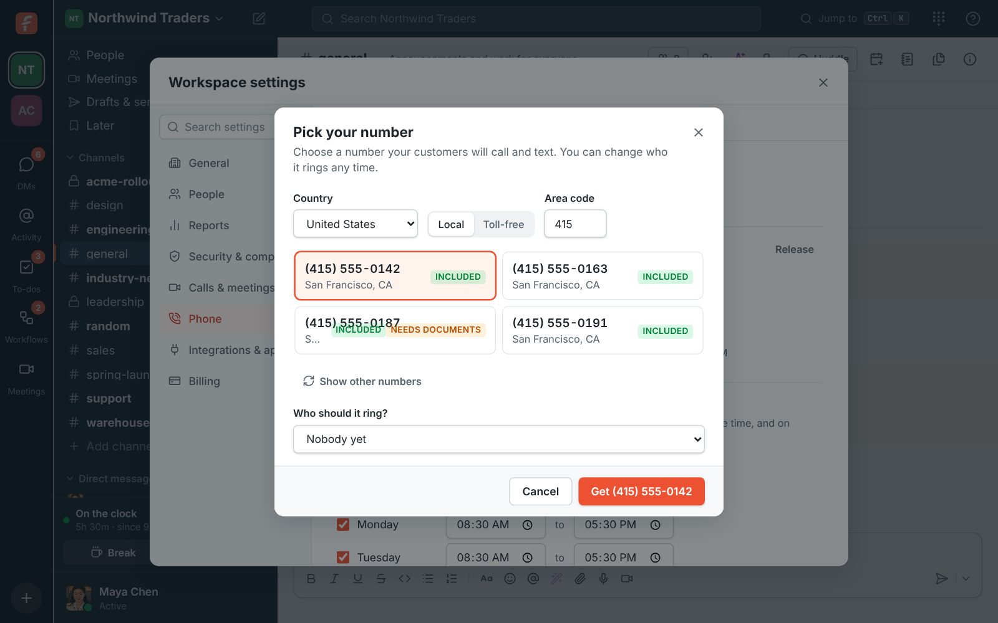Choose number (415) 555-0163
This screenshot has height=623, width=998.
point(603,276)
